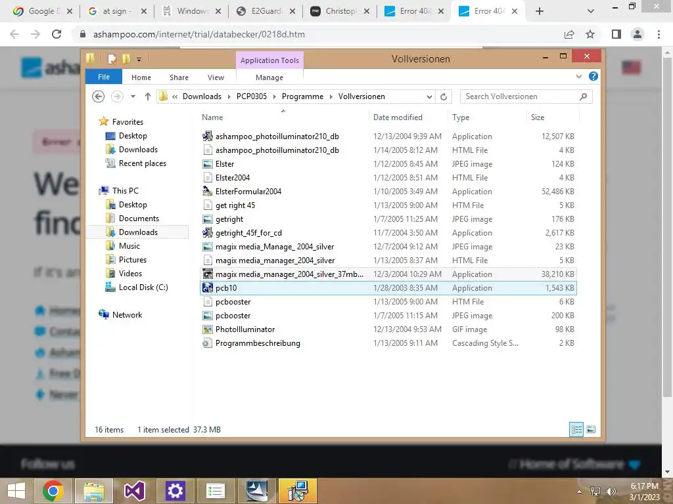This screenshot has height=504, width=673.
Task: Click the getright_45f_for_cd installer icon
Action: tap(207, 233)
